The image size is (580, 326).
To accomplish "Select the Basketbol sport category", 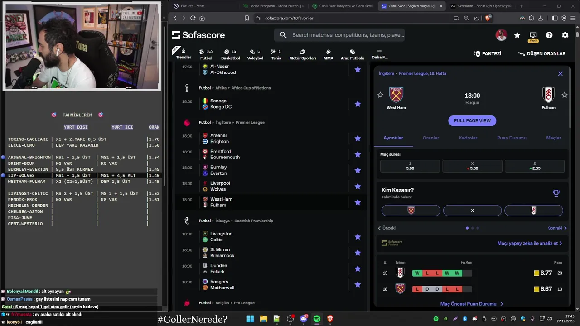I will pyautogui.click(x=231, y=54).
